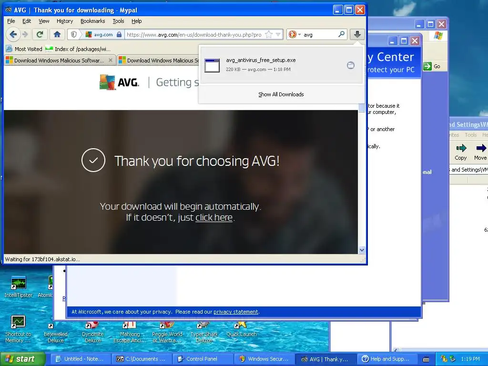Open the Tools menu in Mypal

click(118, 21)
